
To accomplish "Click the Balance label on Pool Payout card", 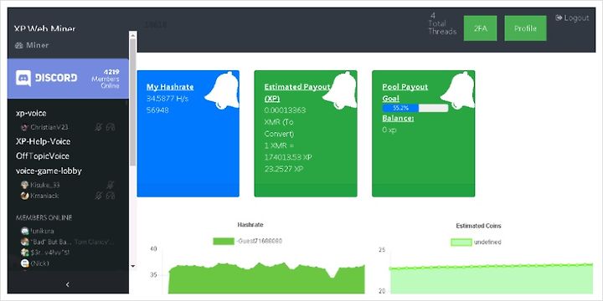I will coord(398,118).
